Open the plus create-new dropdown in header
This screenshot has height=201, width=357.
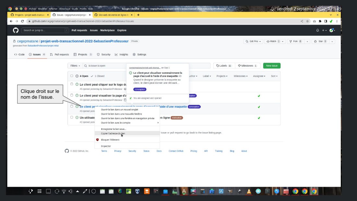tap(324, 30)
